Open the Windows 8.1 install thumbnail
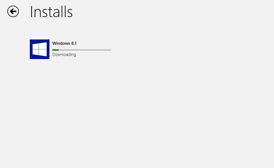274x168 pixels. pyautogui.click(x=40, y=49)
